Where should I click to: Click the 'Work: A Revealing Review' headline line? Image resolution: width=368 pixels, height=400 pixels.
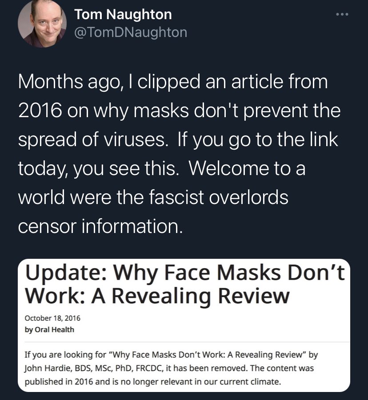pos(157,296)
